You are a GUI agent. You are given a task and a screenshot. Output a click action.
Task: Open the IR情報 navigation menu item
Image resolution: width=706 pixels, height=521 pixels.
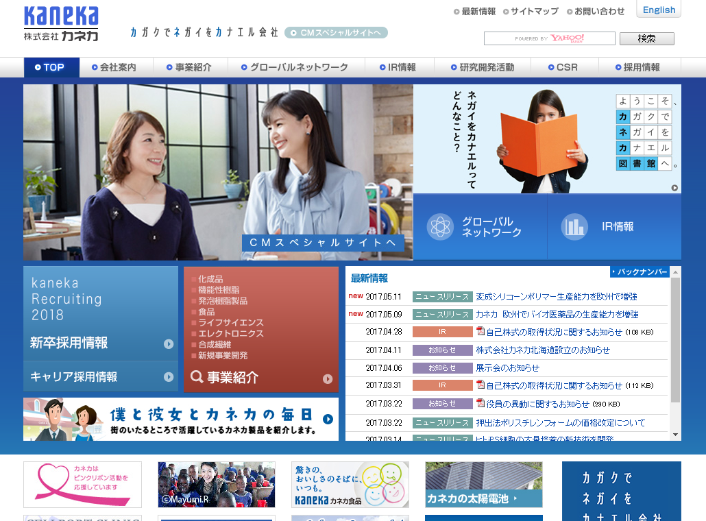click(400, 68)
